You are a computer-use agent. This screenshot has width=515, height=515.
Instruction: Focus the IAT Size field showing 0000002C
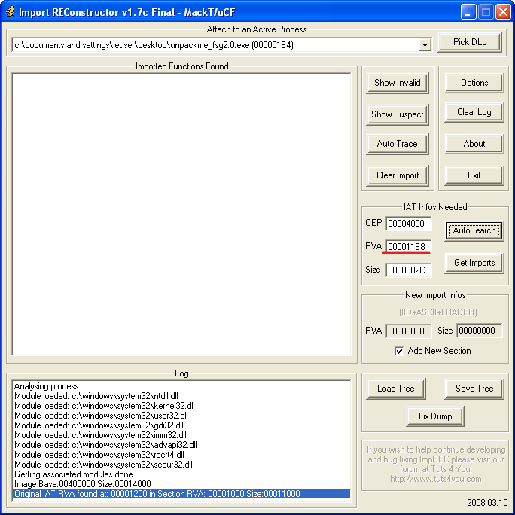point(409,270)
